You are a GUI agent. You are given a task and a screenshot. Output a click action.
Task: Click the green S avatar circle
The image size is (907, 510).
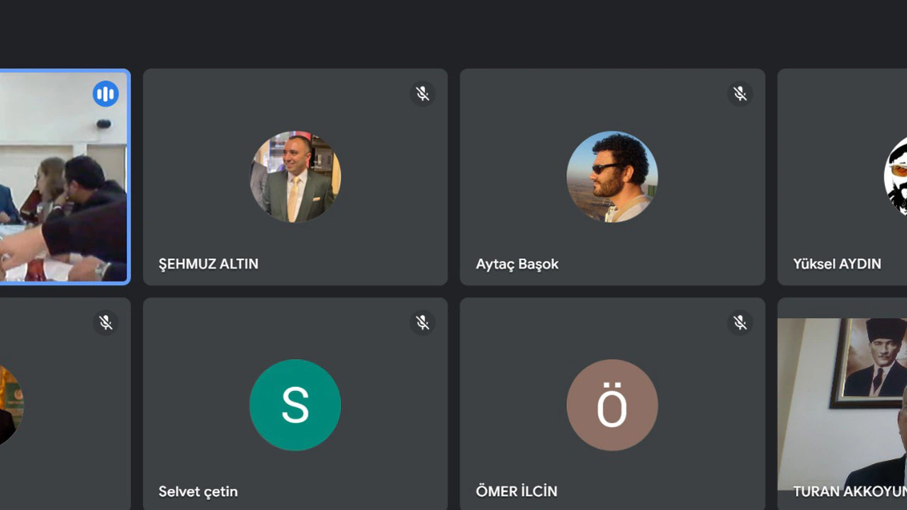click(295, 405)
